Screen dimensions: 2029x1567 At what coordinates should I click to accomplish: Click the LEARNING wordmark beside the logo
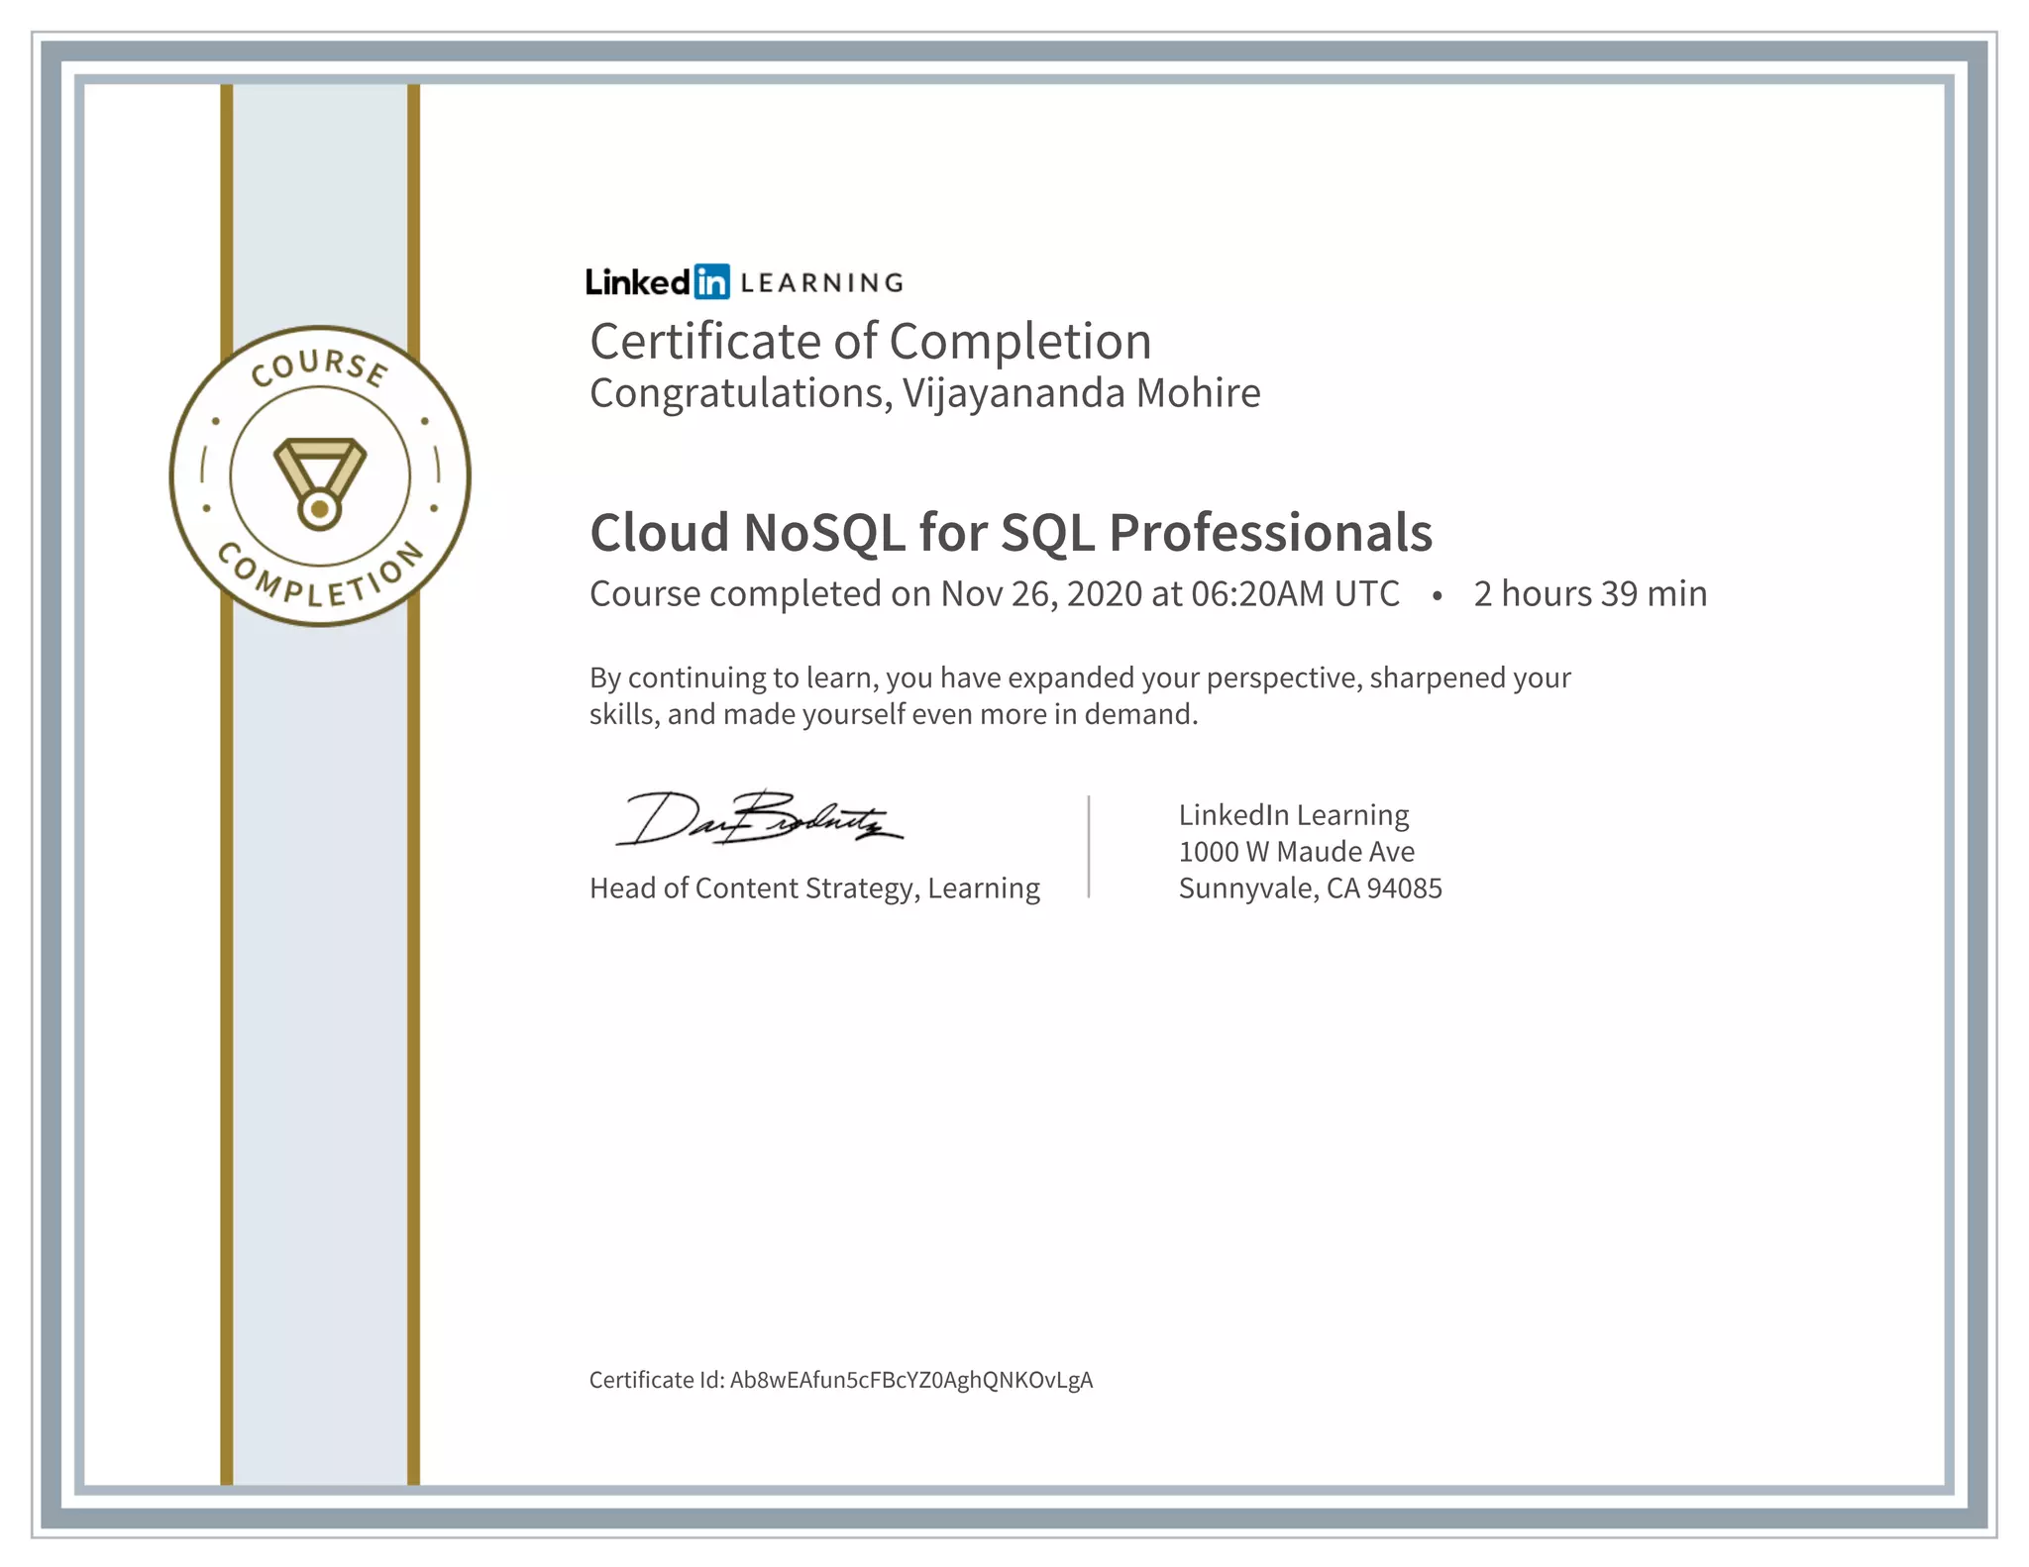point(821,283)
